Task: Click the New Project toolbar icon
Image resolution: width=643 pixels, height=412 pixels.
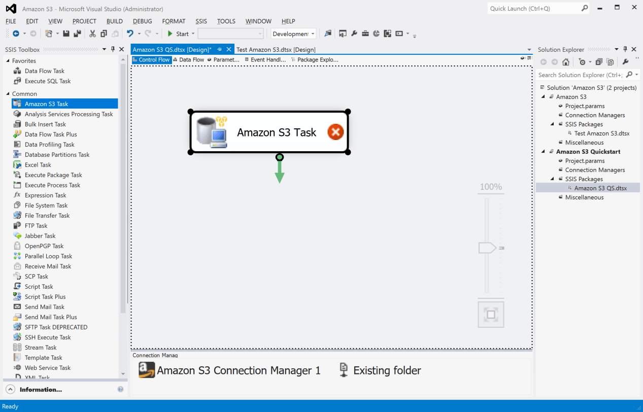Action: coord(49,34)
